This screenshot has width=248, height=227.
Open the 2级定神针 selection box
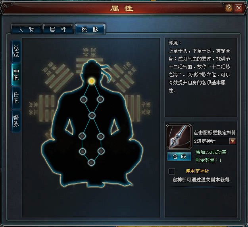click(x=215, y=141)
